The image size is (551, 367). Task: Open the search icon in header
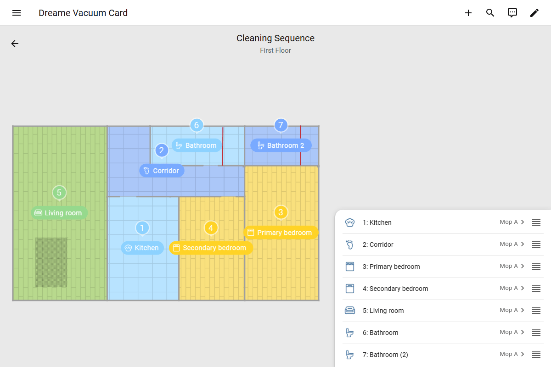pyautogui.click(x=490, y=13)
